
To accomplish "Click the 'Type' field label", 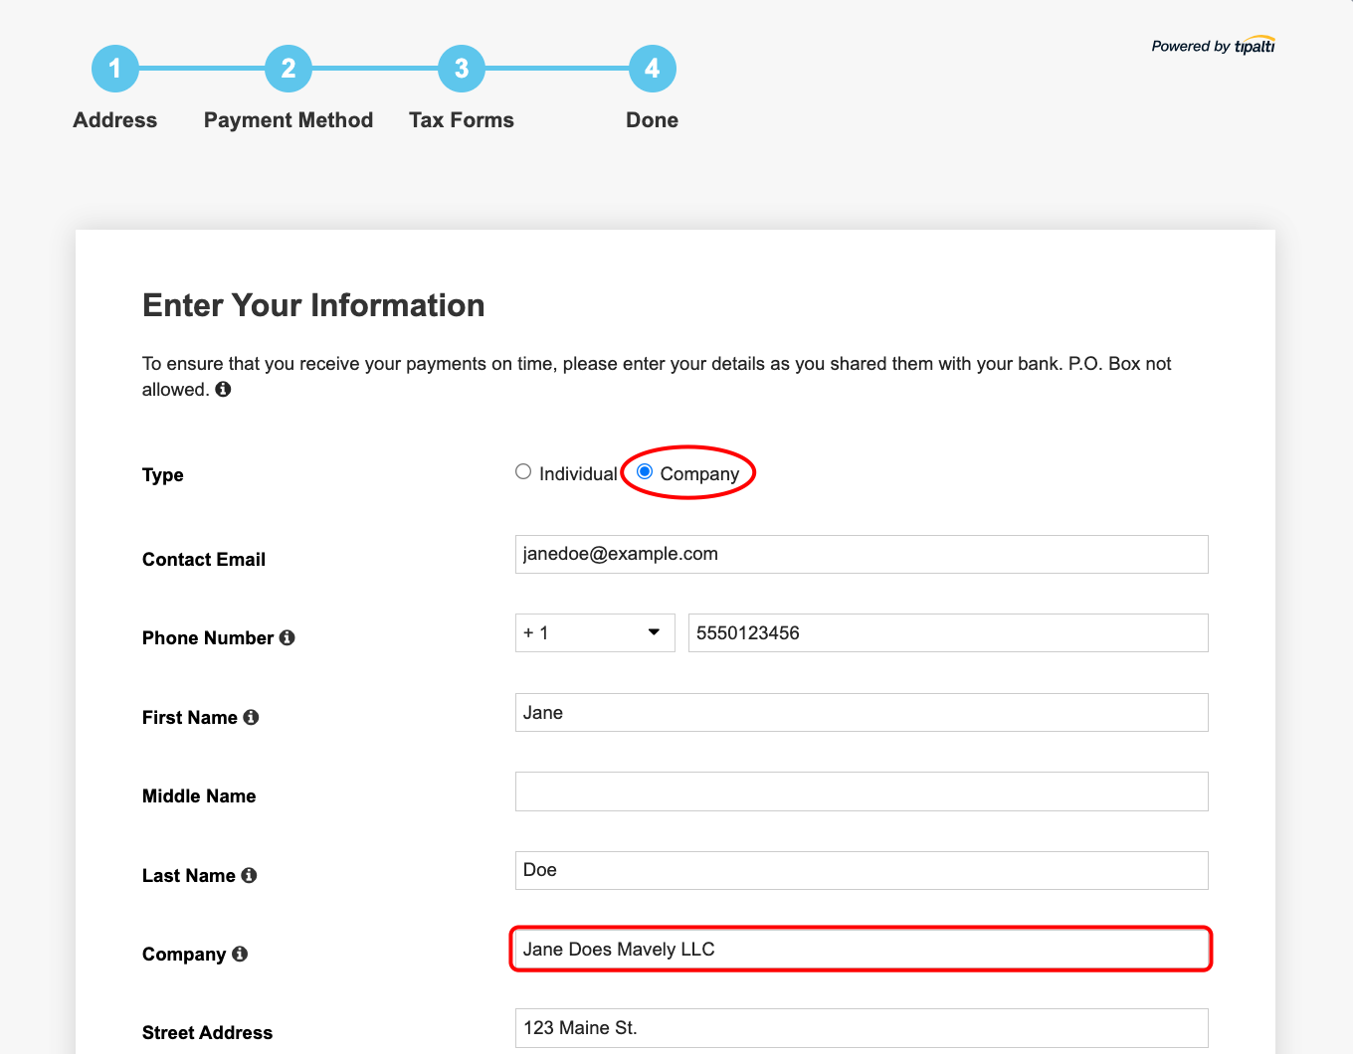I will pyautogui.click(x=163, y=475).
